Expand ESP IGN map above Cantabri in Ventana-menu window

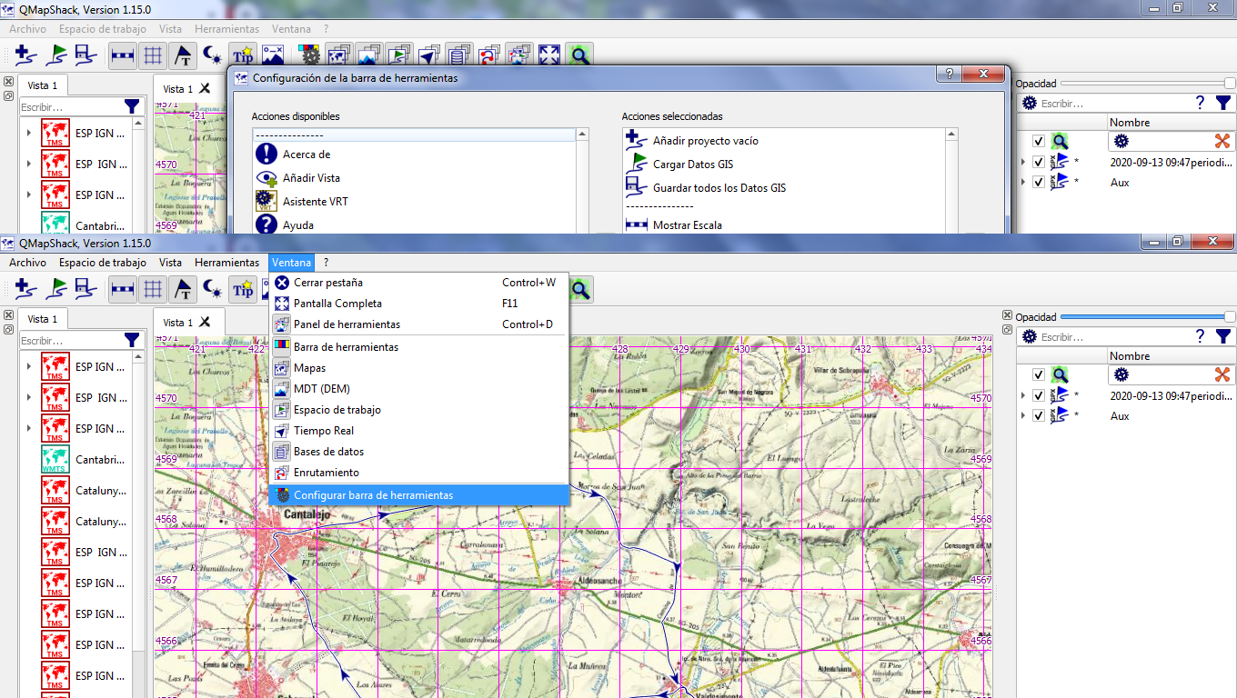pos(28,428)
